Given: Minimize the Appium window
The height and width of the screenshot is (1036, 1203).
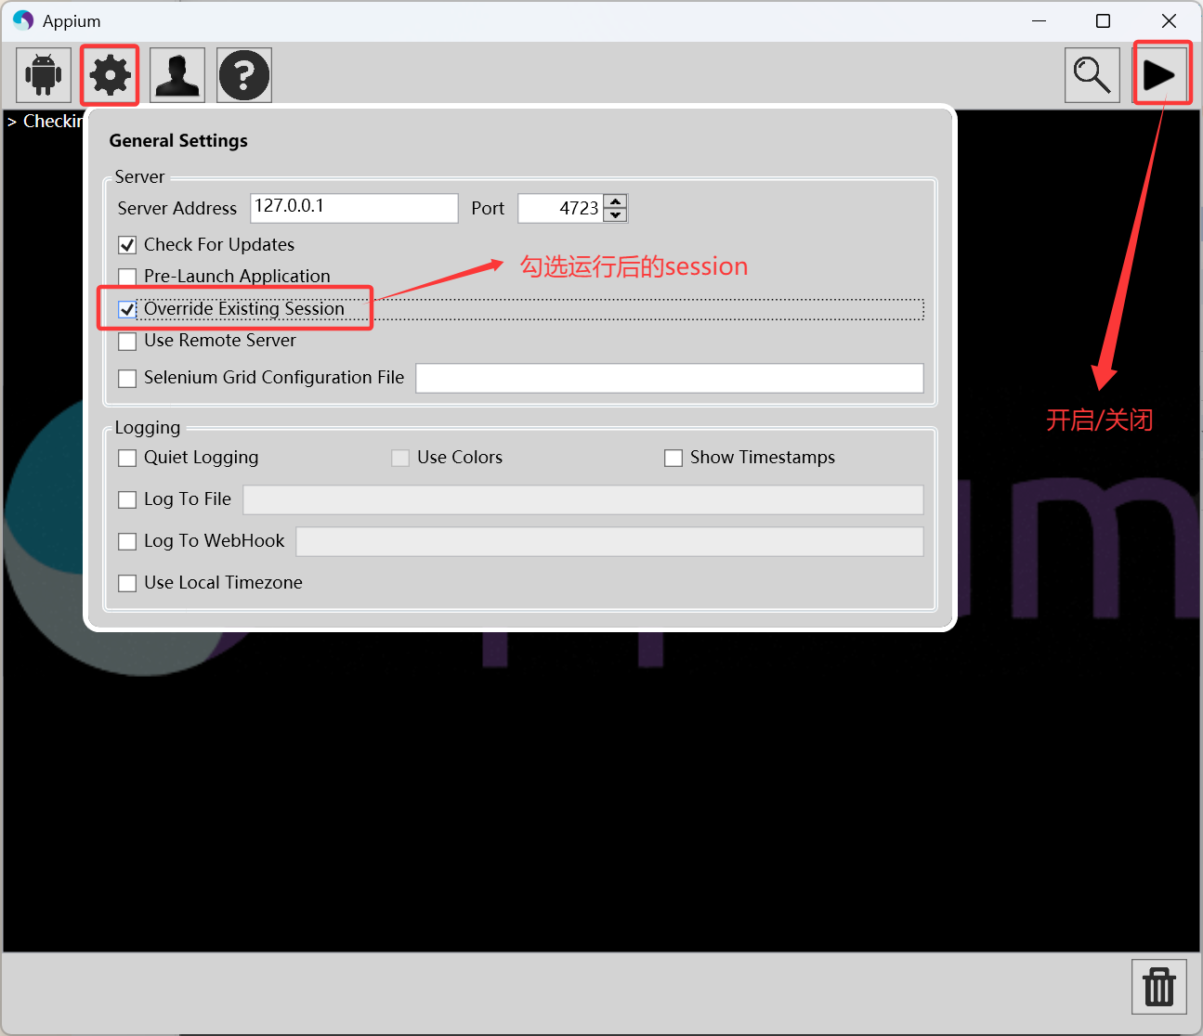Looking at the screenshot, I should (x=1040, y=20).
